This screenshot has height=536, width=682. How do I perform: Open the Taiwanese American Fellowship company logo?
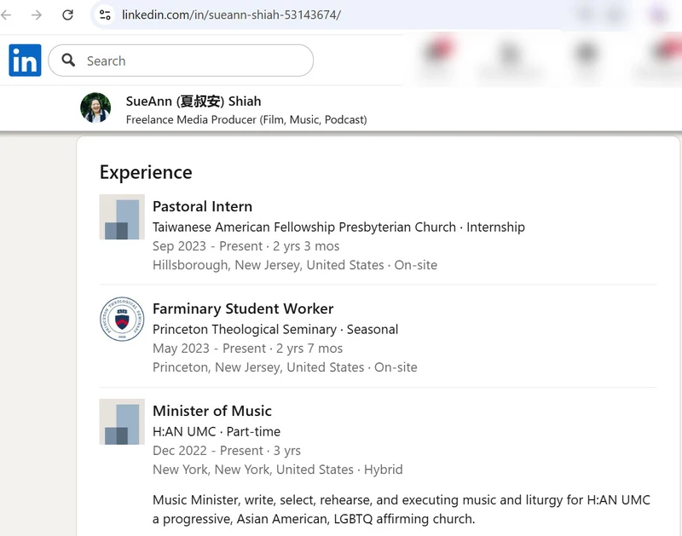(122, 216)
